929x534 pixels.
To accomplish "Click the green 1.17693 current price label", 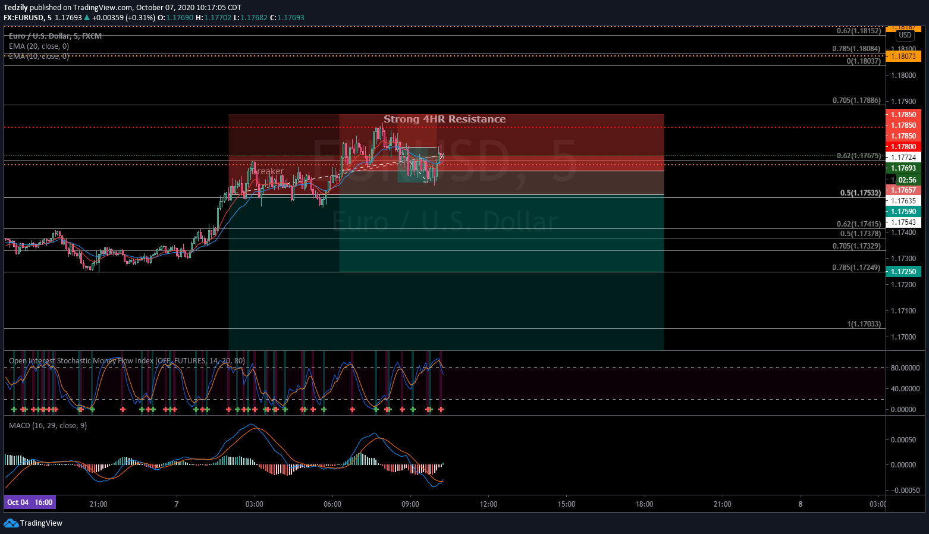I will tap(903, 168).
